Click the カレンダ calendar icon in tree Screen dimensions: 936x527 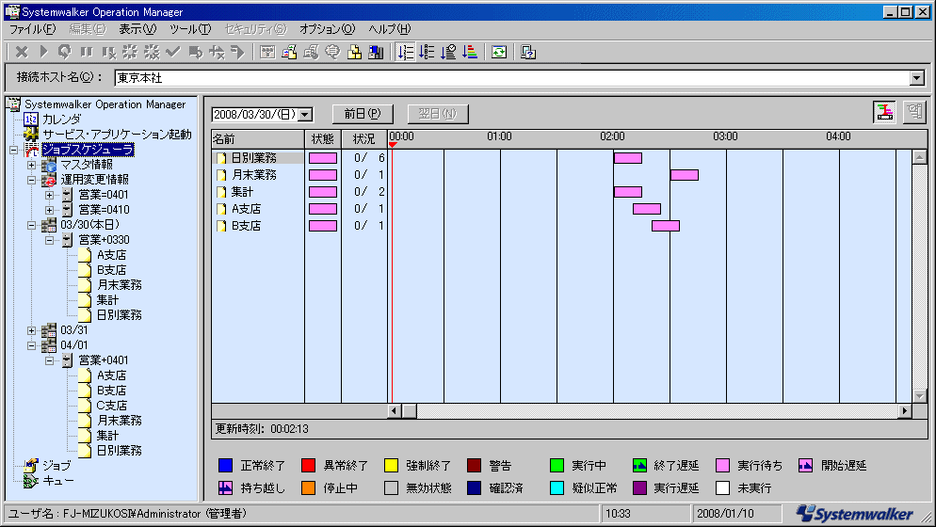(x=31, y=120)
